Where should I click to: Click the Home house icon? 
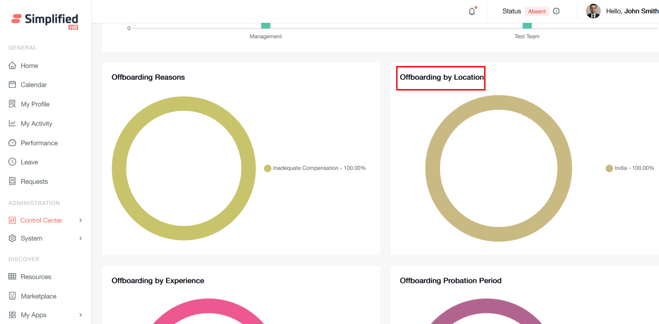coord(12,66)
